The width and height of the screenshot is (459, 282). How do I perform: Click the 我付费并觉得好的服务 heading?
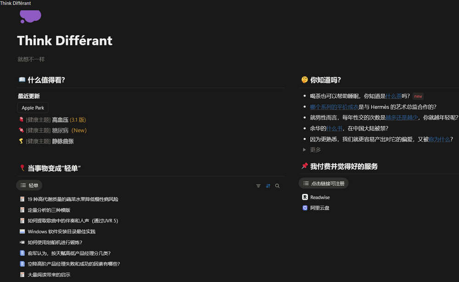click(x=344, y=166)
